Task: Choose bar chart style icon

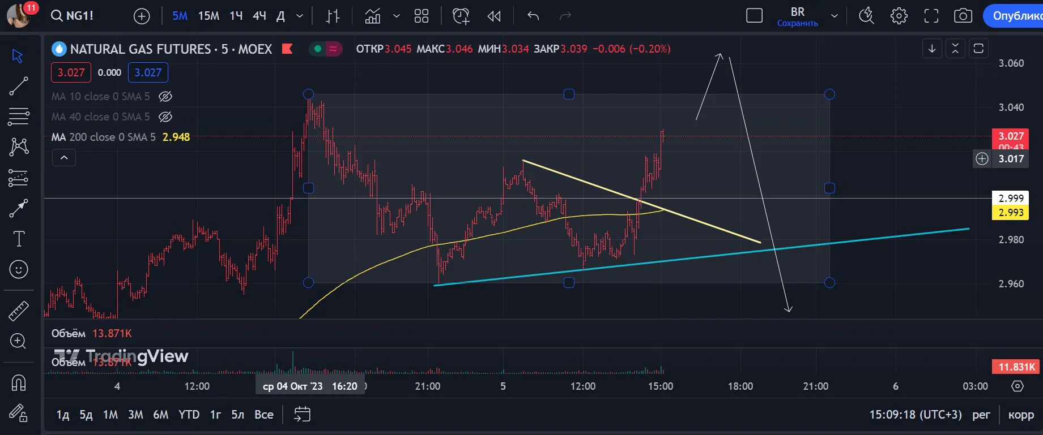Action: click(x=333, y=16)
